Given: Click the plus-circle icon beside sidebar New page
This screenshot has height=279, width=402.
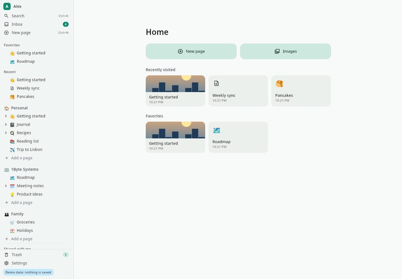Looking at the screenshot, I should 6,33.
